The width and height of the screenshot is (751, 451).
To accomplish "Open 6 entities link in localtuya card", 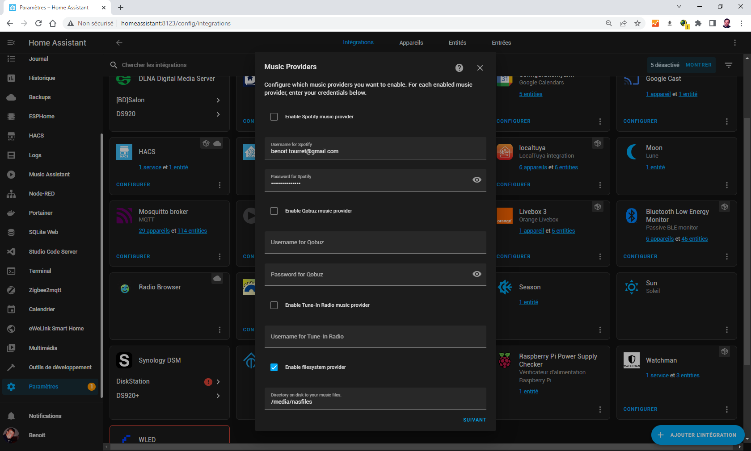I will click(566, 167).
